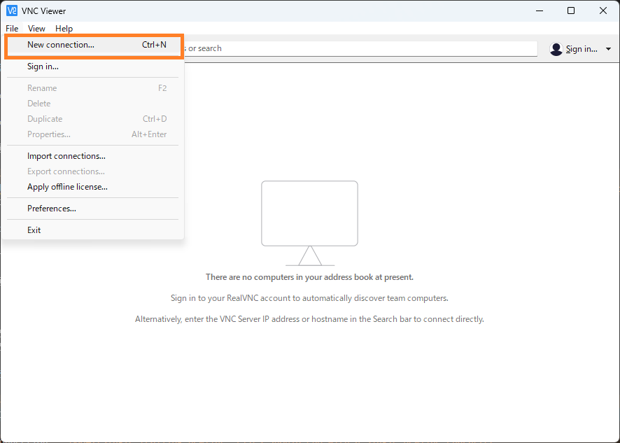This screenshot has height=443, width=620.
Task: Open the File menu
Action: (12, 29)
